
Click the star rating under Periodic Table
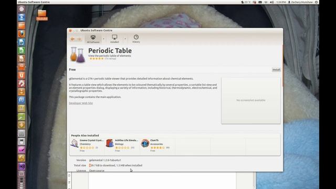pos(97,58)
